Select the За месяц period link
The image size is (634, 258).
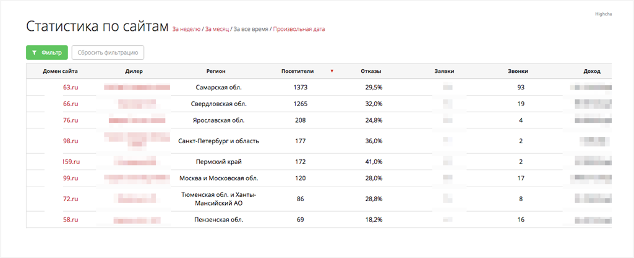(x=217, y=30)
